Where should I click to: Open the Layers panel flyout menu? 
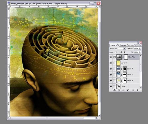coord(140,45)
